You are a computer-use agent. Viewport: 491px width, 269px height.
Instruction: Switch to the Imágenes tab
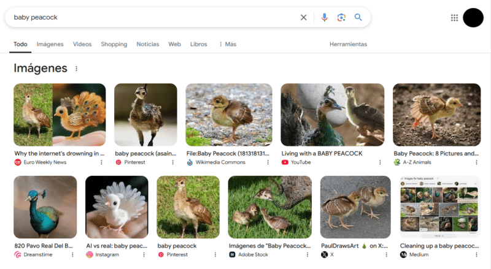click(50, 44)
